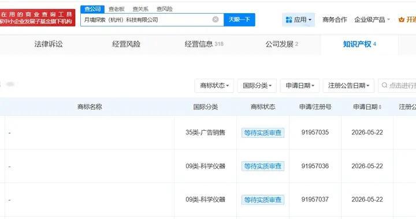The height and width of the screenshot is (219, 416).
Task: Click 09类-科学仪器 cell in row 91957036
Action: pyautogui.click(x=205, y=166)
